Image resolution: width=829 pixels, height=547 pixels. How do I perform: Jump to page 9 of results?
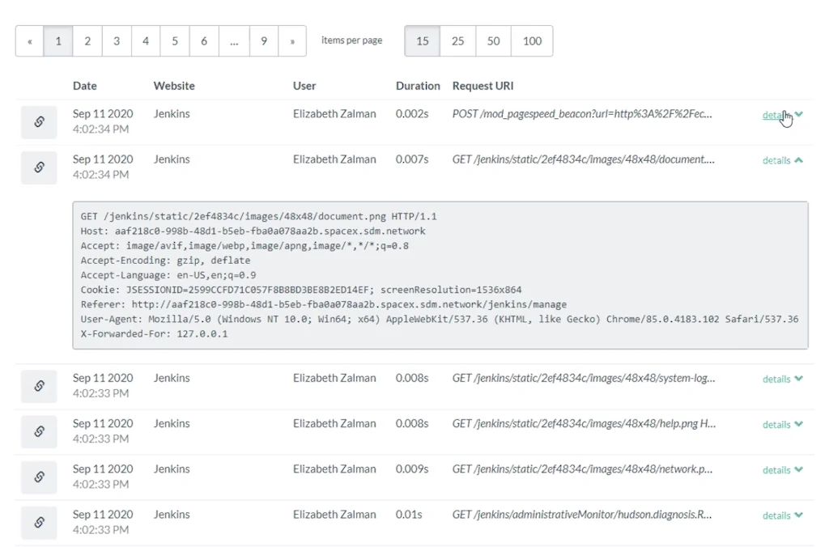coord(263,40)
